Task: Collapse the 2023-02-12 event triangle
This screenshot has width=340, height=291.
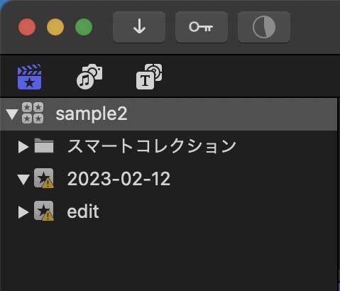Action: click(x=23, y=180)
